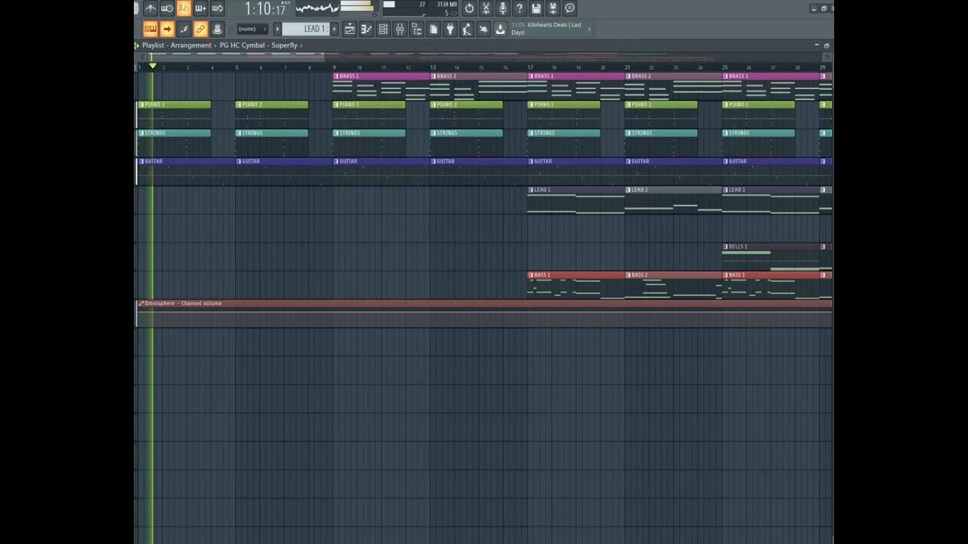
Task: Open the Browser tree icon
Action: coord(417,29)
